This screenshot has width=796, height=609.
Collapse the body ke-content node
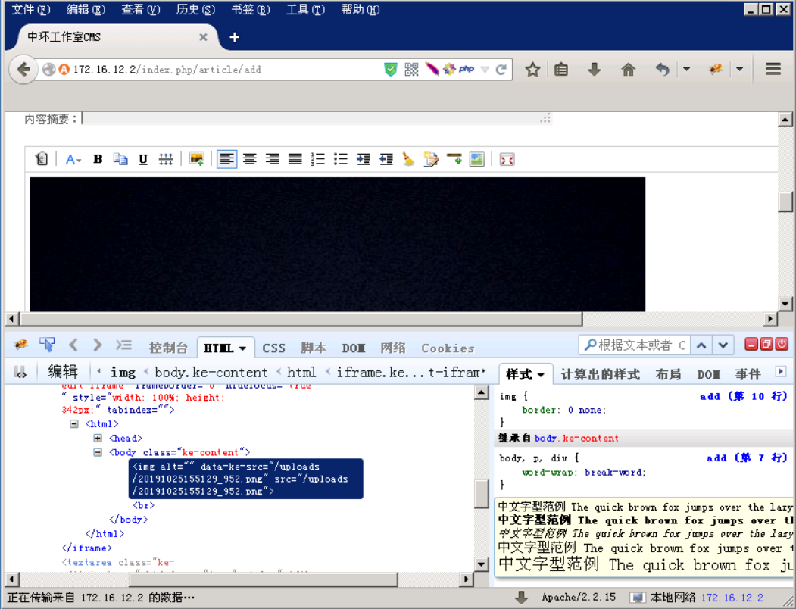(98, 453)
